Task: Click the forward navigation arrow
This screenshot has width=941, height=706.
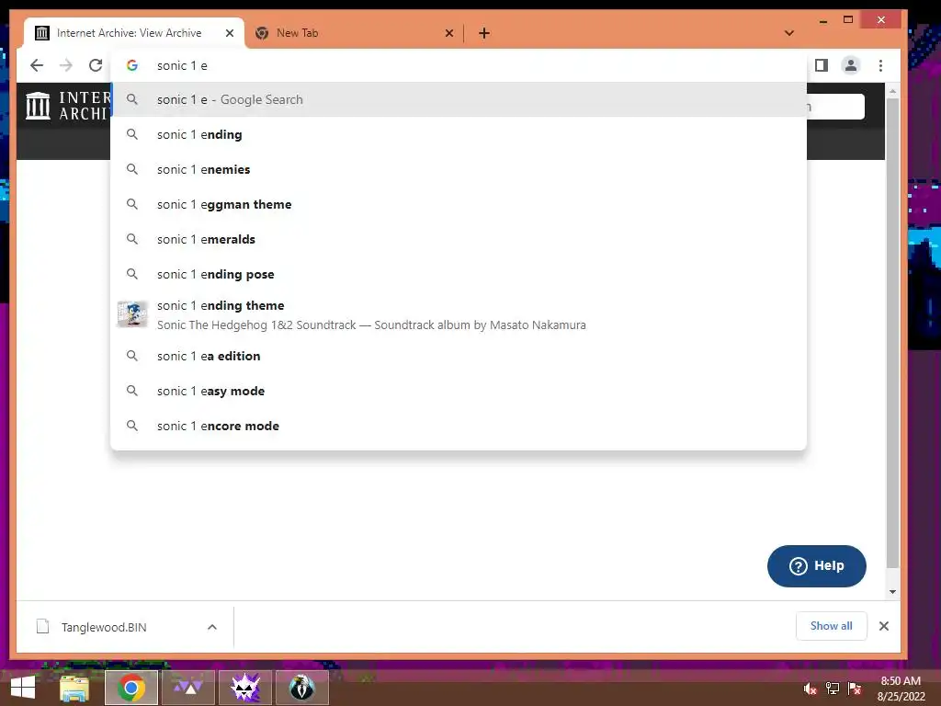Action: (66, 65)
